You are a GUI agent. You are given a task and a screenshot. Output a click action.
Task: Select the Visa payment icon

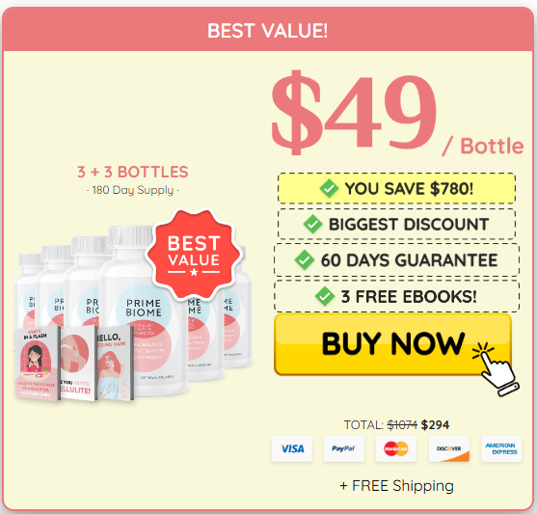point(292,448)
